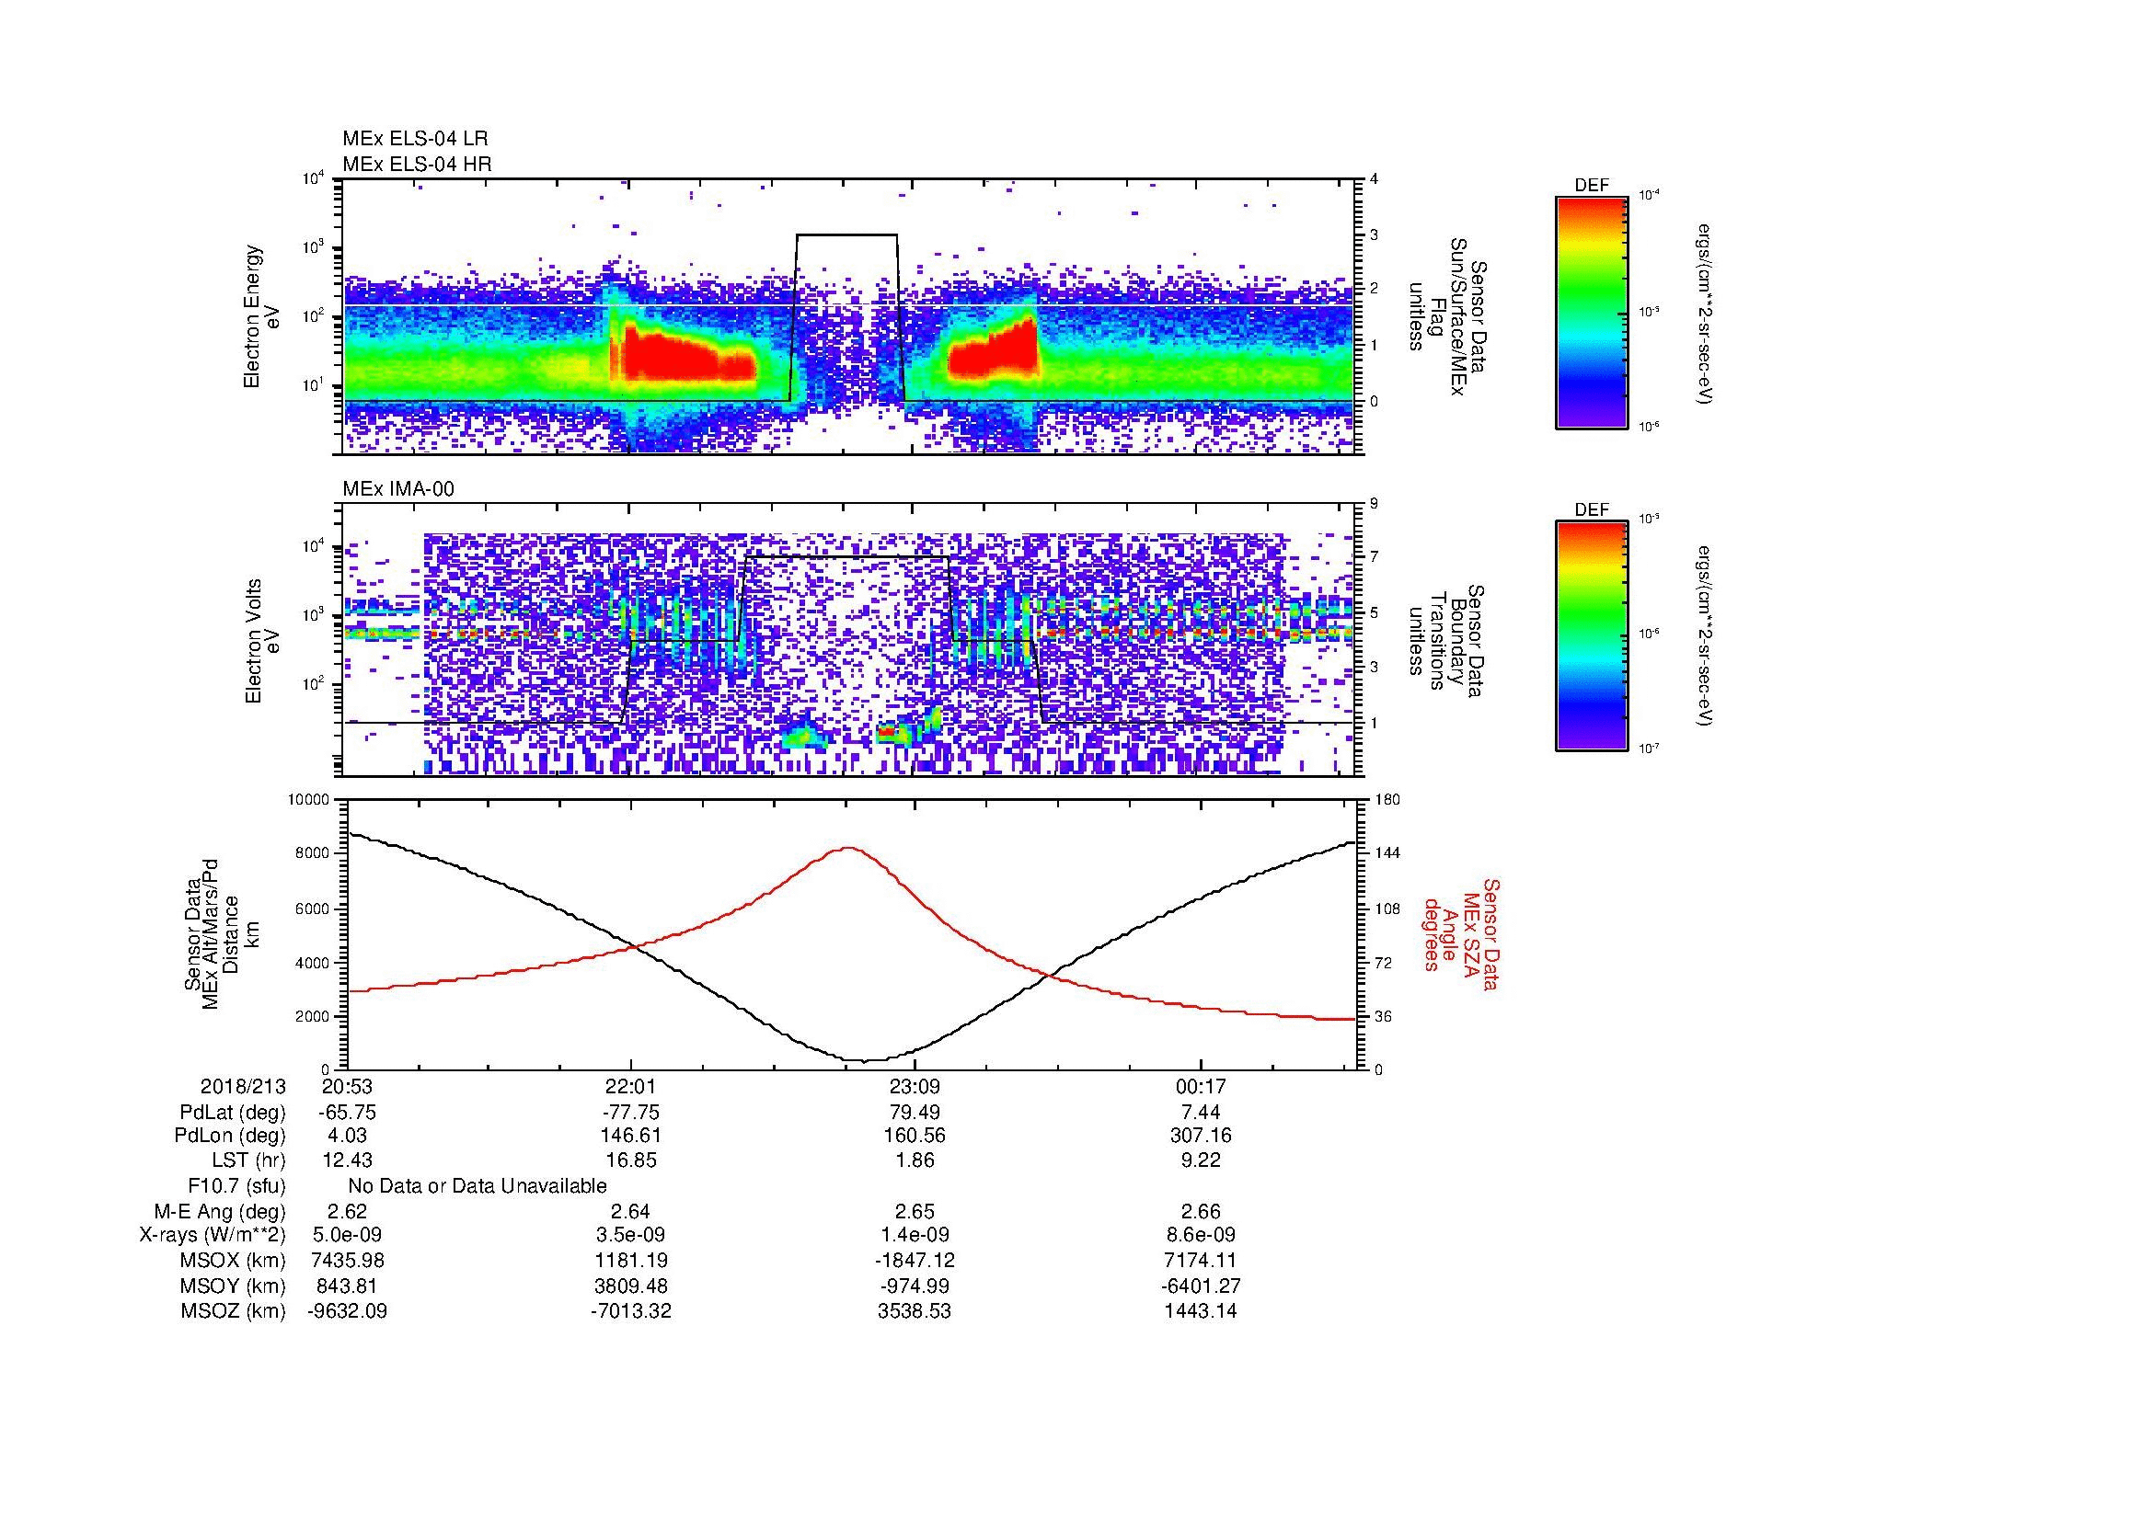Click the 22:01 time tick label
Image resolution: width=2152 pixels, height=1520 pixels.
coord(631,1086)
